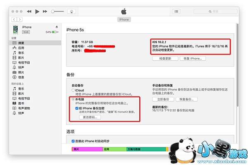248x165 pixels.
Task: Select the iPhone tab at top
Action: pyautogui.click(x=124, y=19)
